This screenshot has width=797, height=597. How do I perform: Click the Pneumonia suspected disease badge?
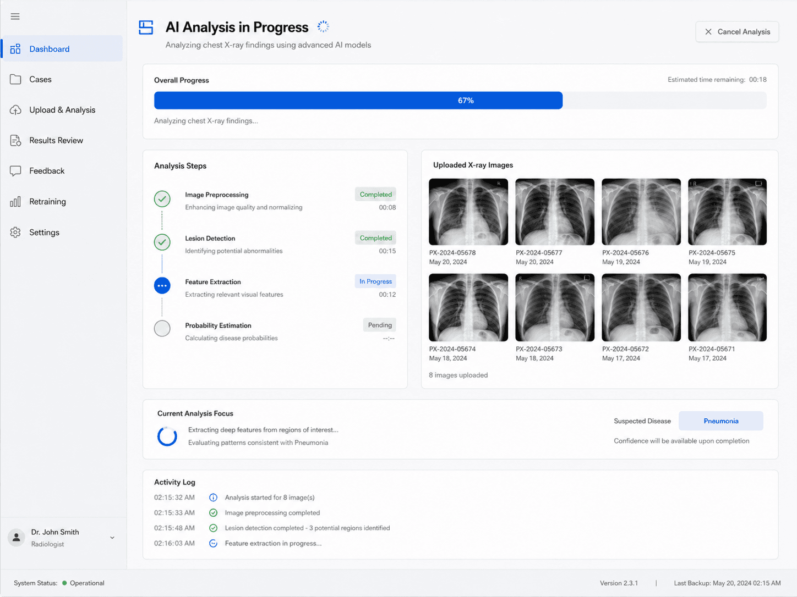(x=721, y=421)
